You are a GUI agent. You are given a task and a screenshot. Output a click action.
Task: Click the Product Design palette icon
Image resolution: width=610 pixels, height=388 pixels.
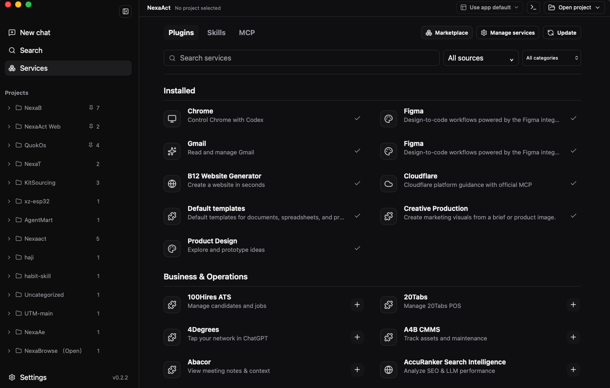click(172, 249)
